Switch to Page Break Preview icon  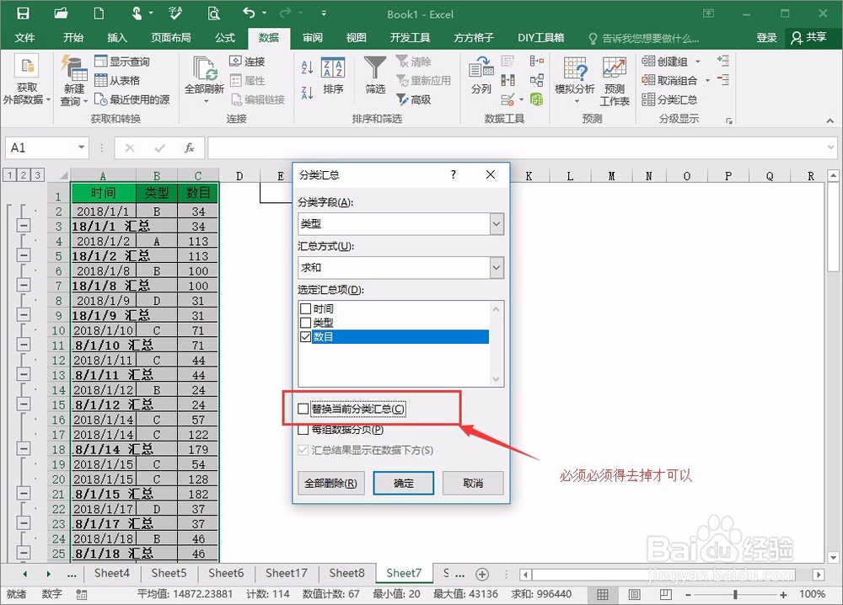point(666,594)
